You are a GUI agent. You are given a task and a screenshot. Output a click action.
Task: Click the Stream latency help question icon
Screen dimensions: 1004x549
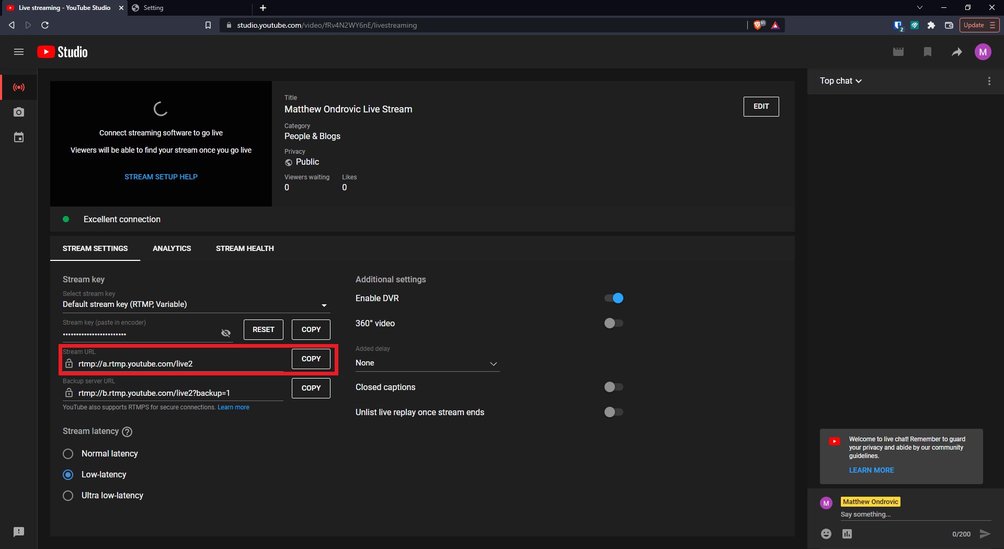127,432
